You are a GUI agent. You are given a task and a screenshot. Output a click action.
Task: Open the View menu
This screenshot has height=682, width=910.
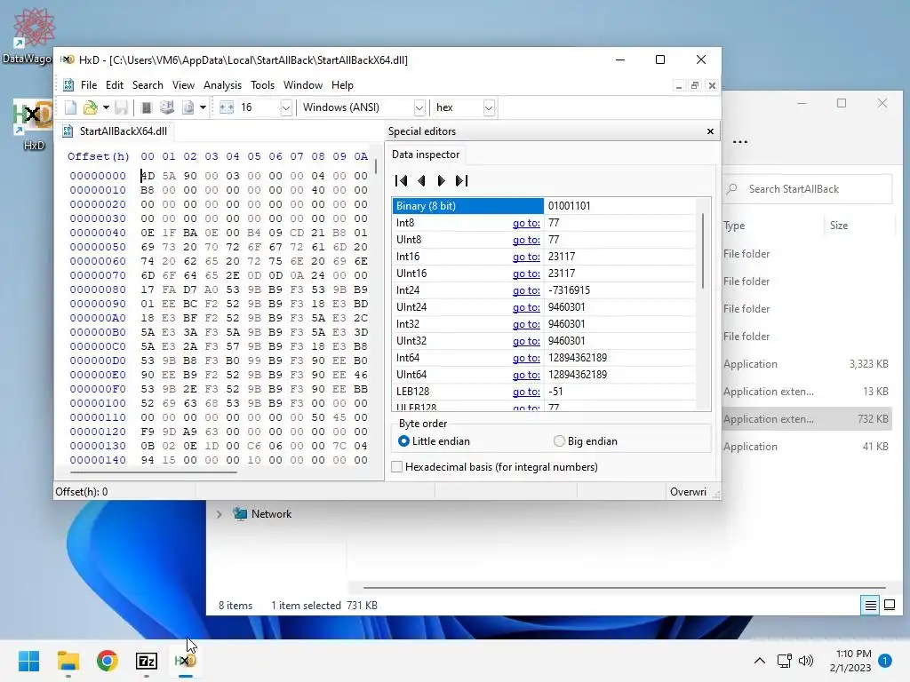183,85
